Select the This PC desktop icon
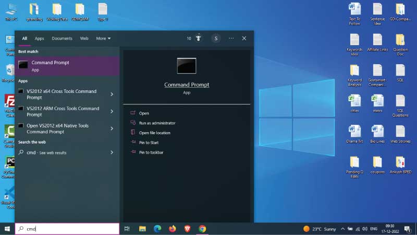 coord(11,12)
